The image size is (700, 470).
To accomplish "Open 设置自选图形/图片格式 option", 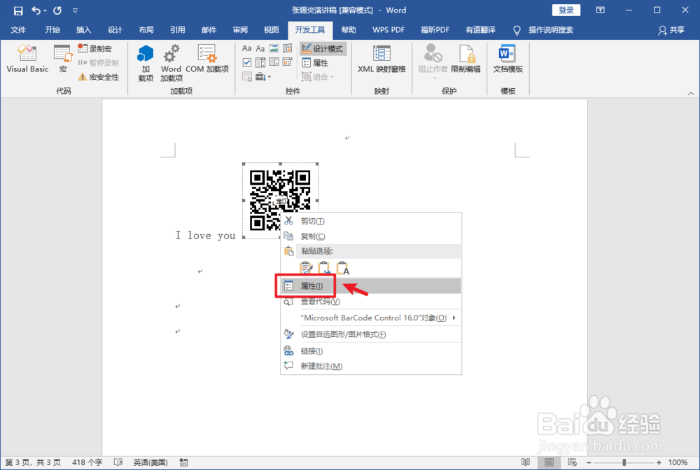I will (371, 334).
